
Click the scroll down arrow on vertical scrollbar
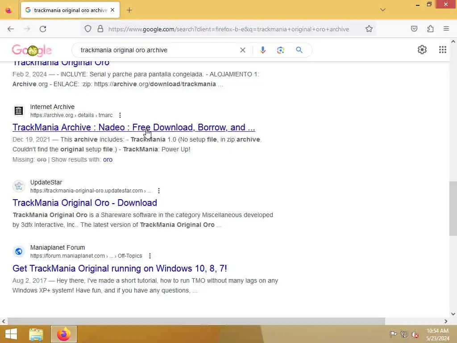(x=453, y=314)
